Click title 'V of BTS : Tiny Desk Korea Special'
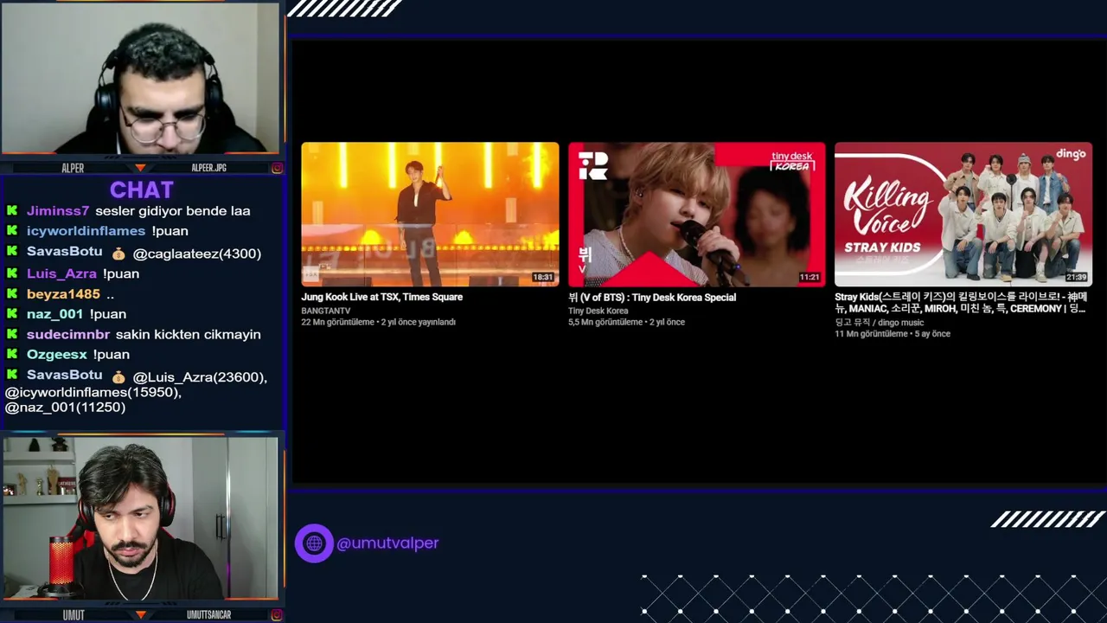 (652, 297)
